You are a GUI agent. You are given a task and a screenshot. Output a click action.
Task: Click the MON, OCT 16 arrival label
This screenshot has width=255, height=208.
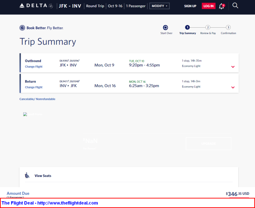point(137,82)
